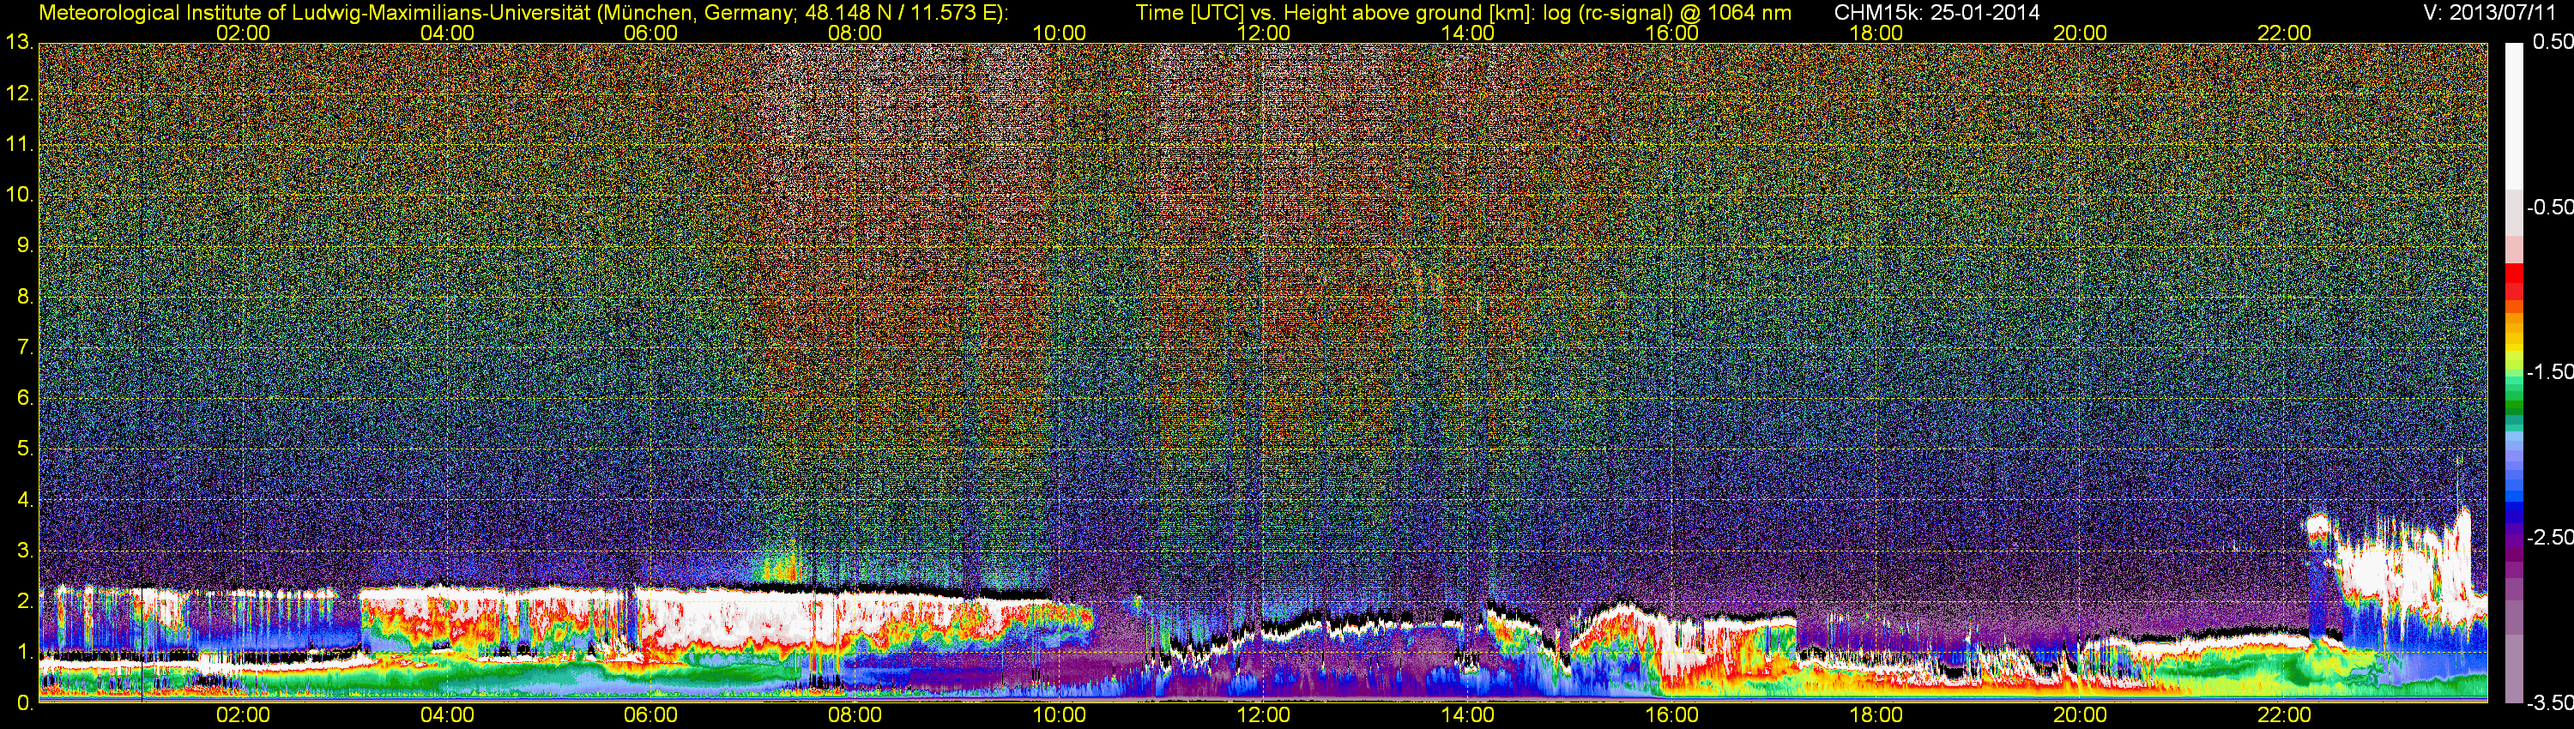Click the 11 km height axis label
This screenshot has height=729, width=2574.
click(x=19, y=145)
